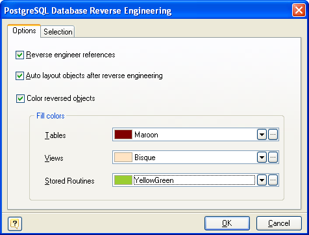Open custom color picker for Views
309x235 pixels.
273,158
